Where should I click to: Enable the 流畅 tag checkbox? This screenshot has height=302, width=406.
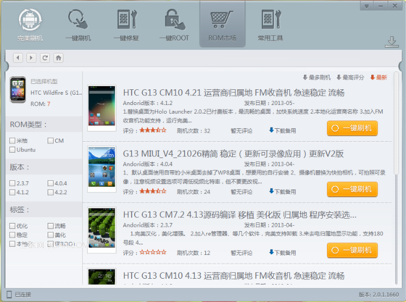tap(50, 226)
